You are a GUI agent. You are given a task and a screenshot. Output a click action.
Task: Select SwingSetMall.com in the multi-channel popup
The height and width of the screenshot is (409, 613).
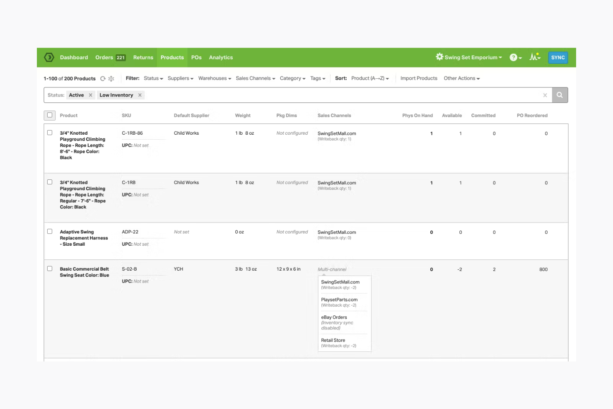pyautogui.click(x=340, y=282)
